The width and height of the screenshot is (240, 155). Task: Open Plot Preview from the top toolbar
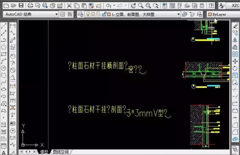pos(38,6)
